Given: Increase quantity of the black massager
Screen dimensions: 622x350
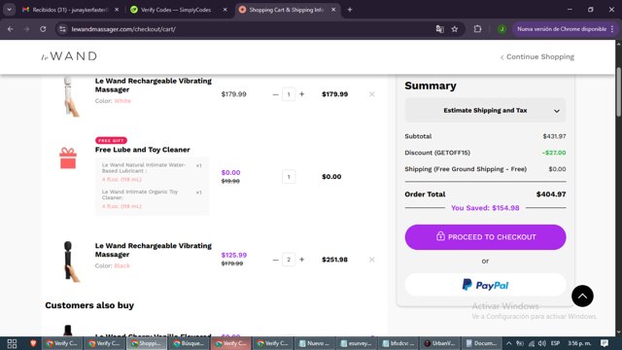Looking at the screenshot, I should click(302, 260).
